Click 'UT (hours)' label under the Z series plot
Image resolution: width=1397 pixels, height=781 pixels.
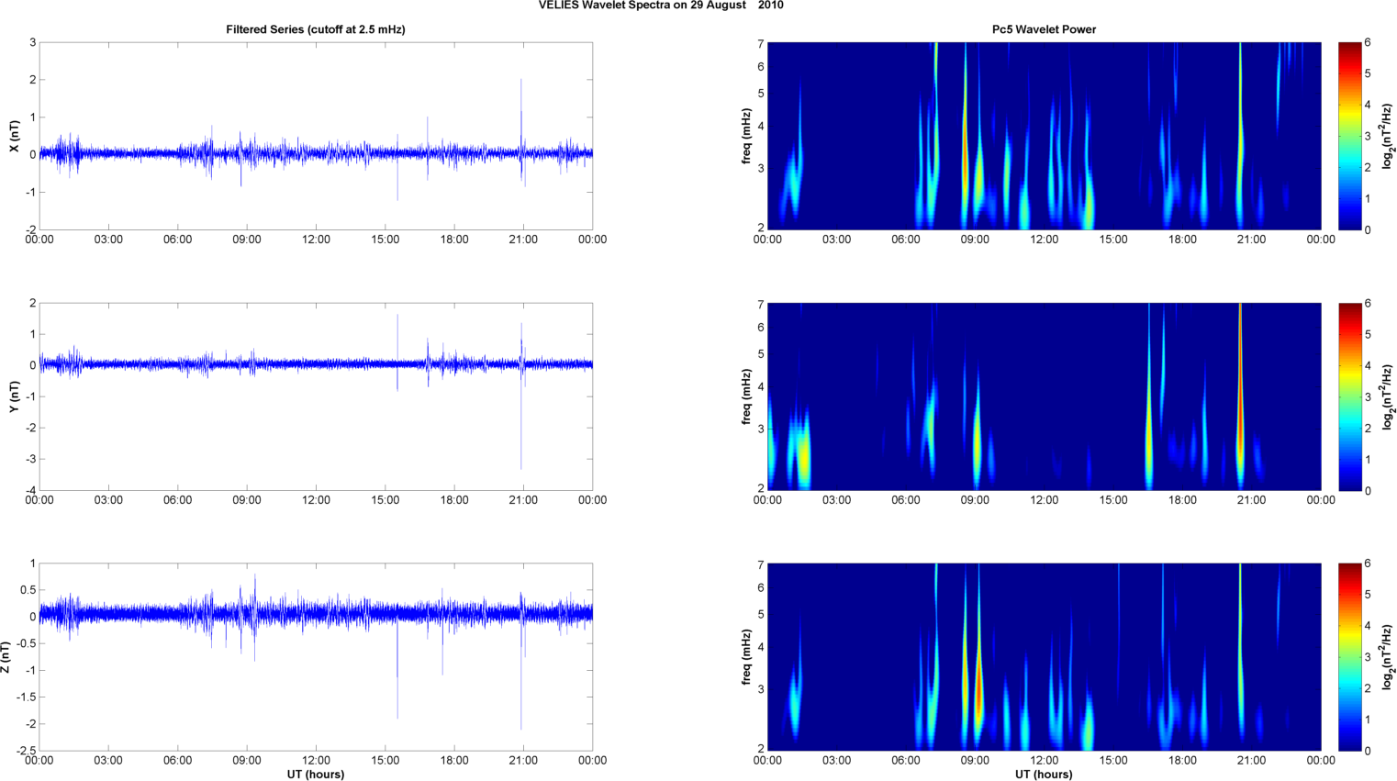pyautogui.click(x=316, y=775)
